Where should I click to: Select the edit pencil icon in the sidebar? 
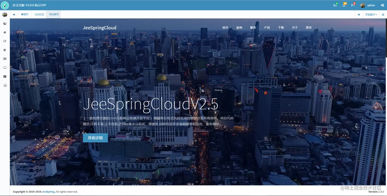(5, 41)
